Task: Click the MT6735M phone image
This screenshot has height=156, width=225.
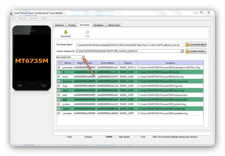Action: 32,58
